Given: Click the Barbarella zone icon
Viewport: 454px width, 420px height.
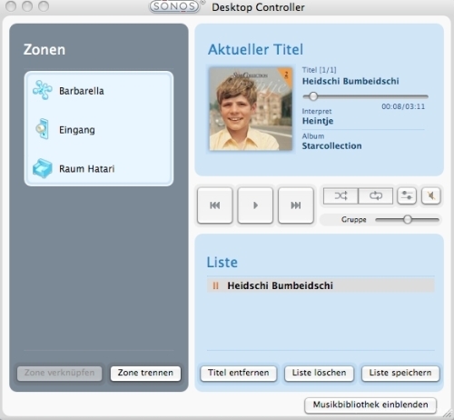Looking at the screenshot, I should [42, 90].
